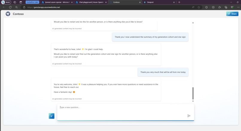Close the lynxnet-azure-openai tab
This screenshot has height=131, width=241.
coord(72,2)
